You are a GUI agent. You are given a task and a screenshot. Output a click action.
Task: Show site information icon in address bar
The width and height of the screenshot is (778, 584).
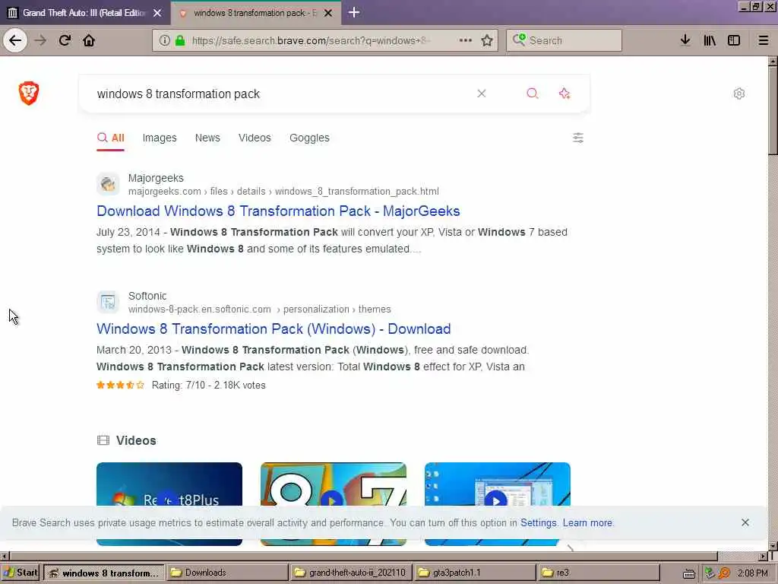pos(164,40)
